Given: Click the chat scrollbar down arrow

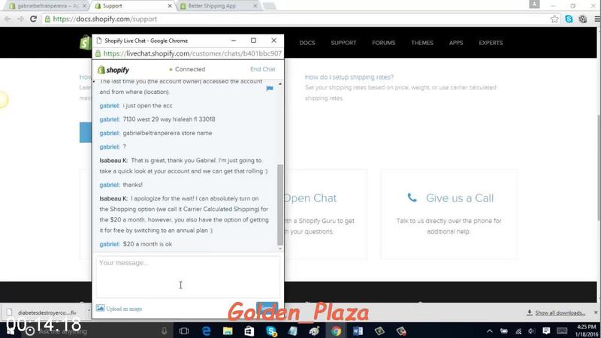Looking at the screenshot, I should tap(279, 249).
